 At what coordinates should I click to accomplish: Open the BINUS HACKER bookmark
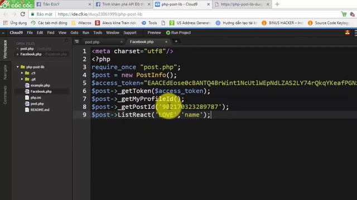tap(282, 23)
